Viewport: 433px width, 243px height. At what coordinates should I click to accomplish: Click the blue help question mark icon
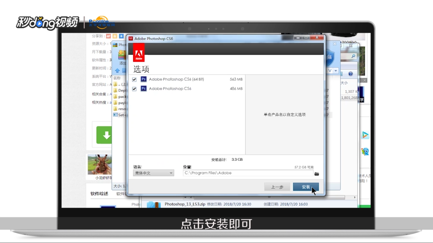pos(351,74)
